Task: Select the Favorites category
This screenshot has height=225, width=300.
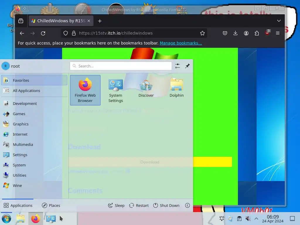Action: (x=34, y=80)
